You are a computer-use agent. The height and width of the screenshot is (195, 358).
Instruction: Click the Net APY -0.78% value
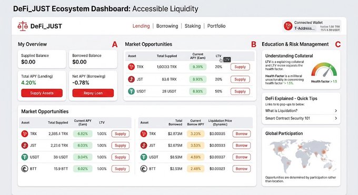[x=81, y=83]
